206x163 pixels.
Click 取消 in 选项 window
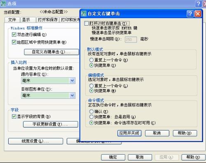click(140, 157)
